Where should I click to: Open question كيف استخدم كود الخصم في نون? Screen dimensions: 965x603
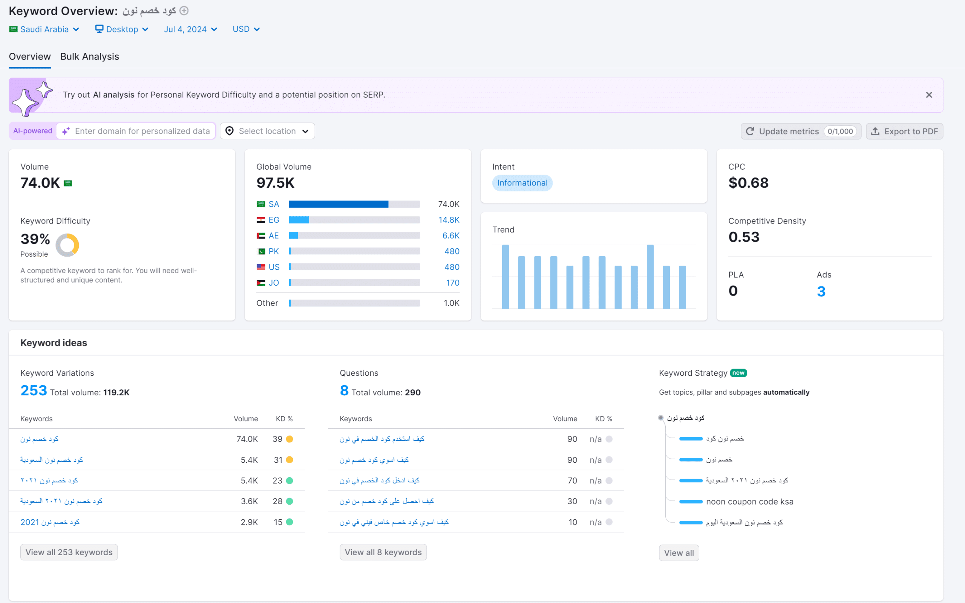point(382,439)
